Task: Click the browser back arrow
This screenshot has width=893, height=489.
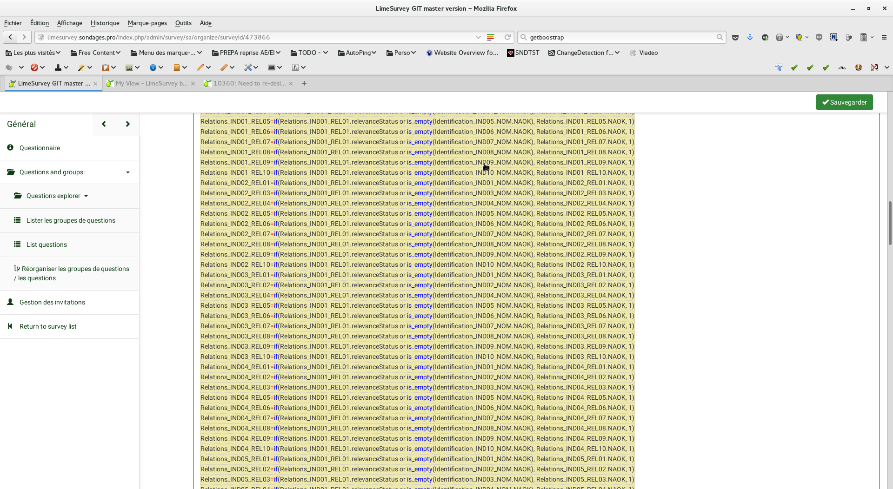Action: coord(10,37)
